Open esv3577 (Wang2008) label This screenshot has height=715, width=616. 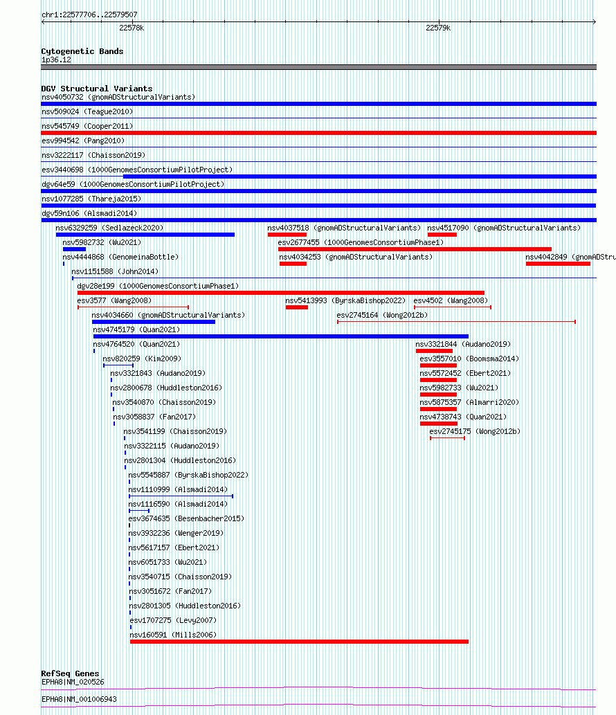(114, 301)
